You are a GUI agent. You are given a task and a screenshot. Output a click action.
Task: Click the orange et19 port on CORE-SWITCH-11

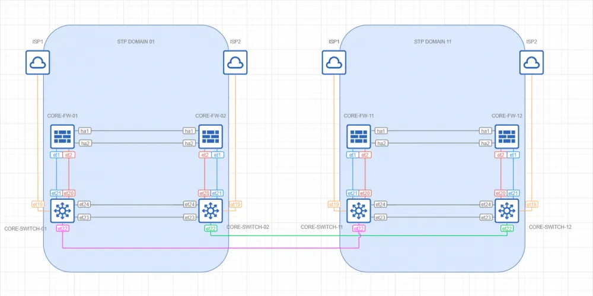[334, 205]
